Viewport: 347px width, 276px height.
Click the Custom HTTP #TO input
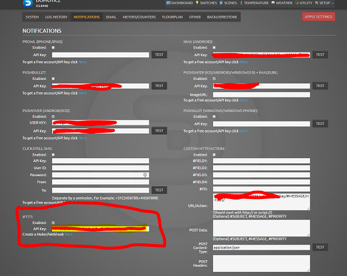pyautogui.click(x=262, y=189)
